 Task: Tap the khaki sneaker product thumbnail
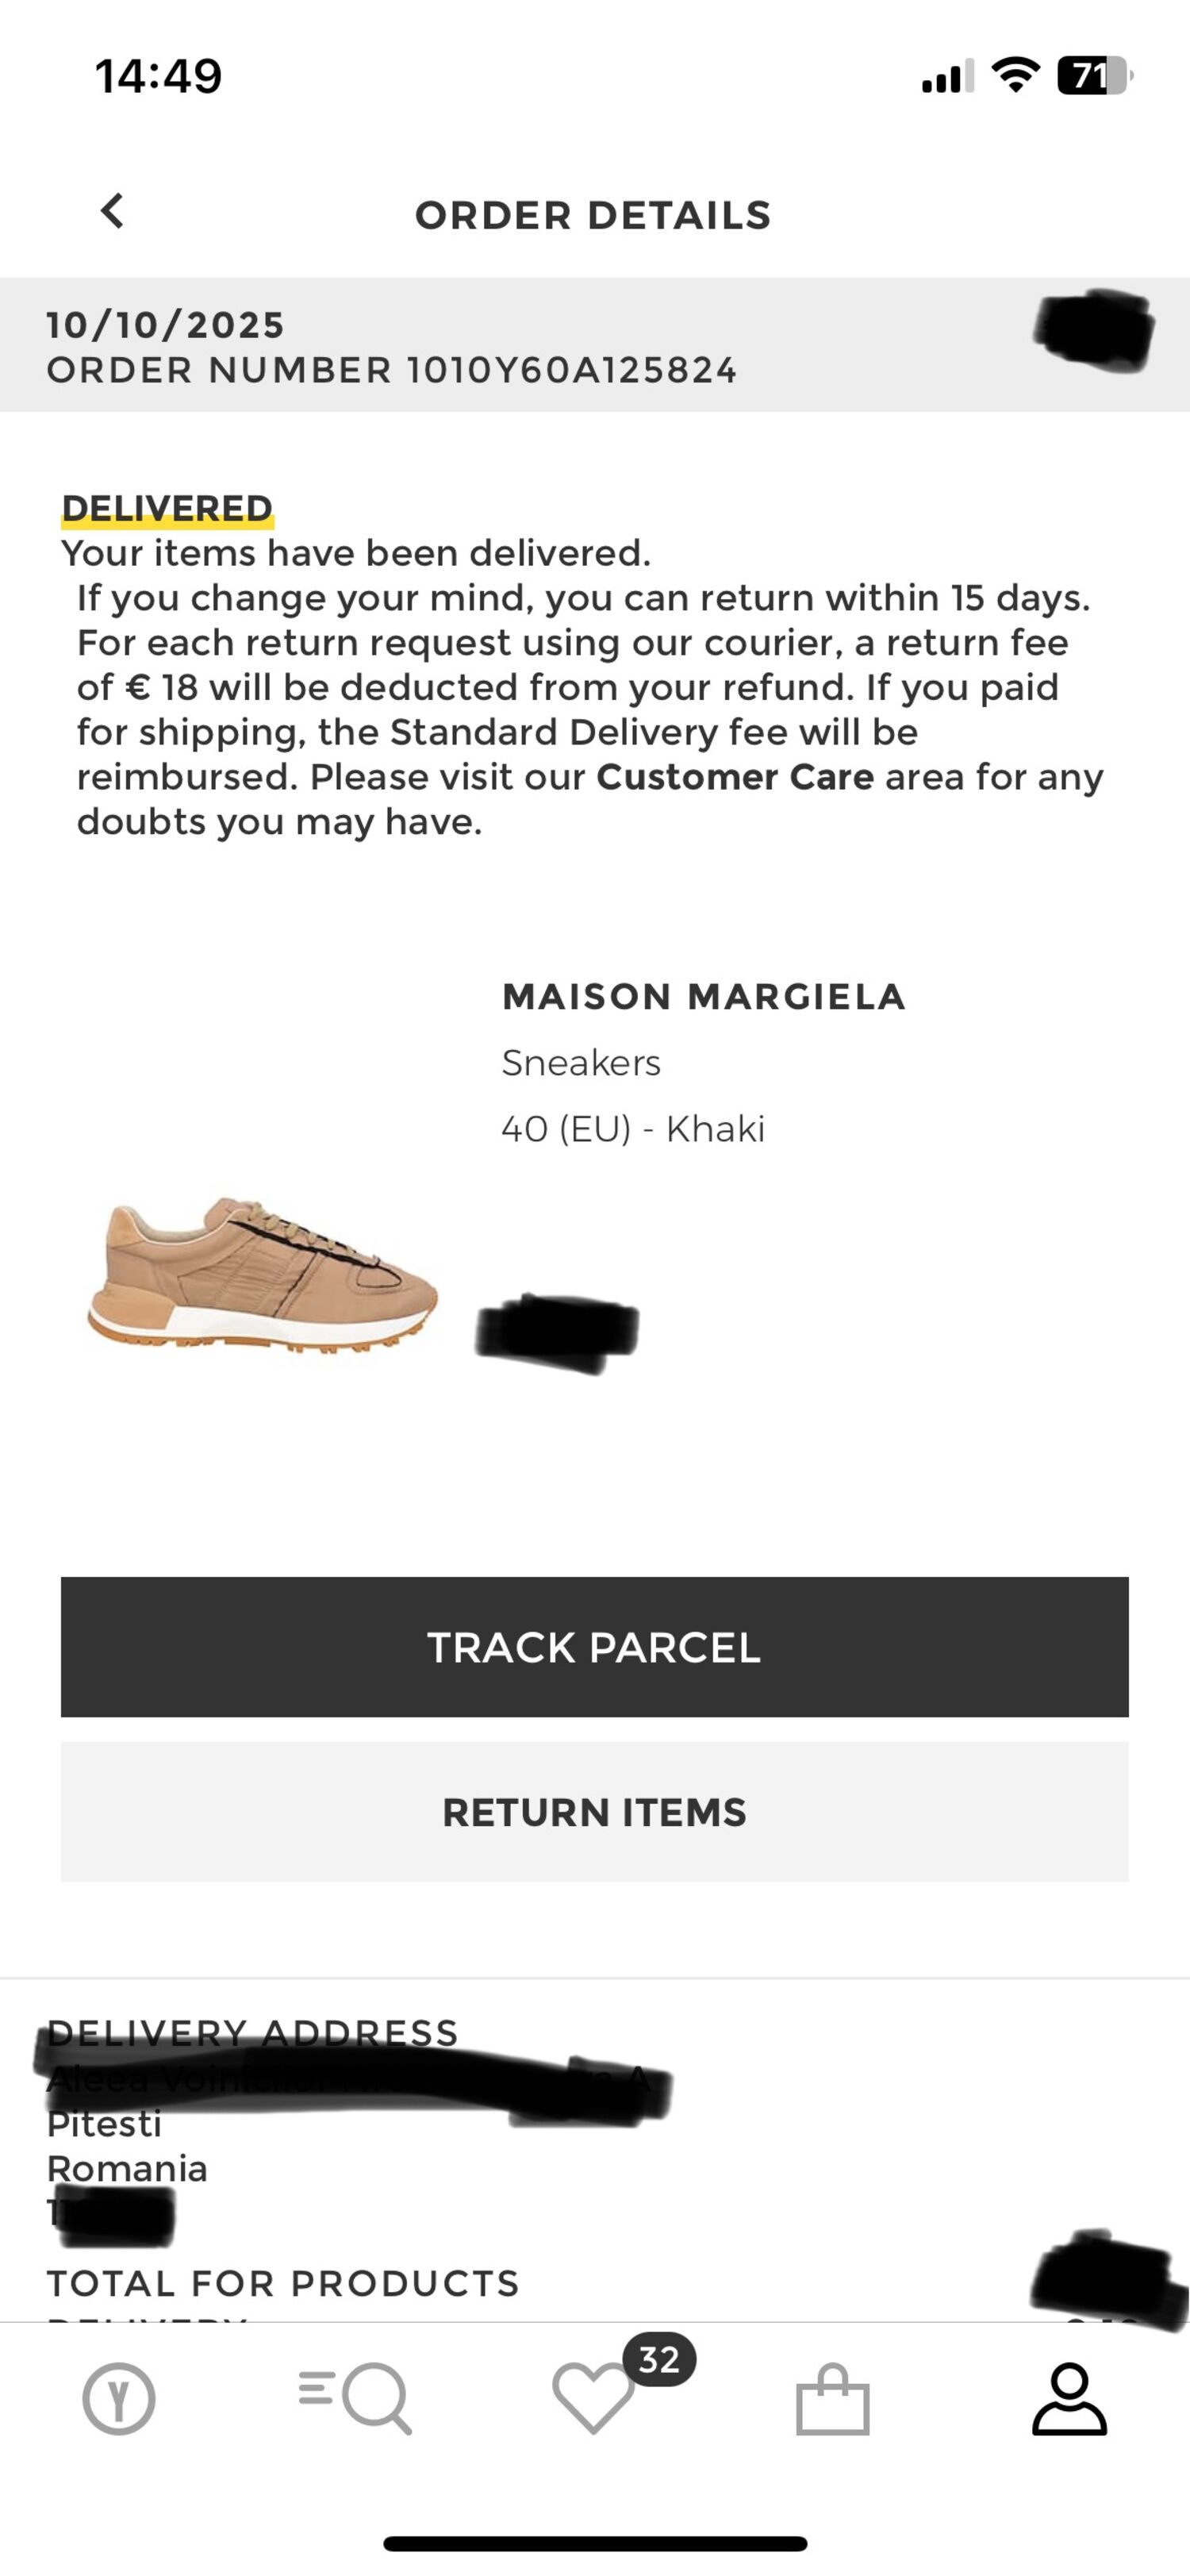click(263, 1272)
